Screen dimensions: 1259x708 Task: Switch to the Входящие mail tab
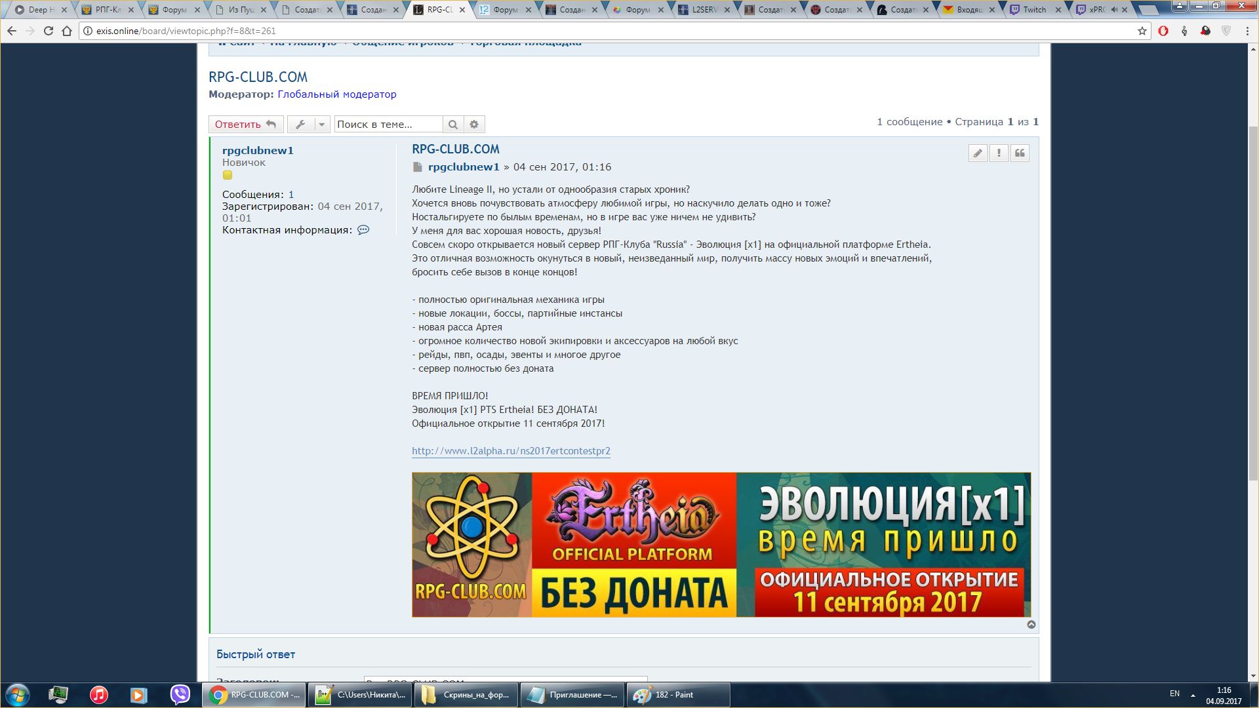point(969,10)
